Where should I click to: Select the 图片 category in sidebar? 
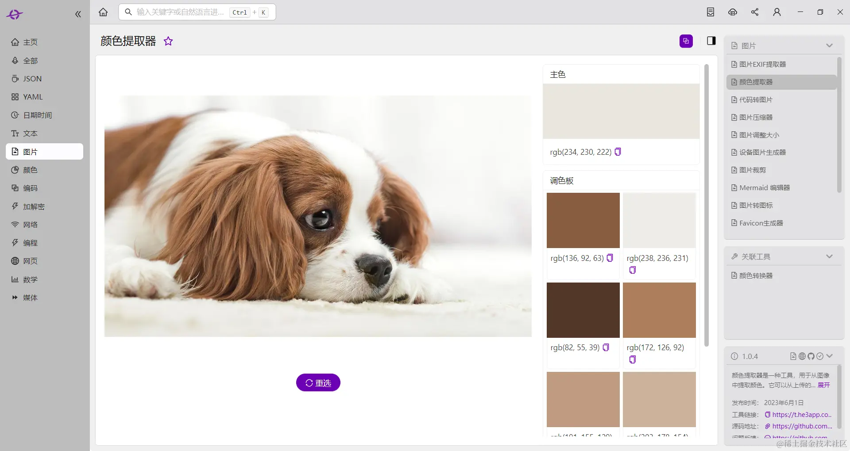point(44,152)
